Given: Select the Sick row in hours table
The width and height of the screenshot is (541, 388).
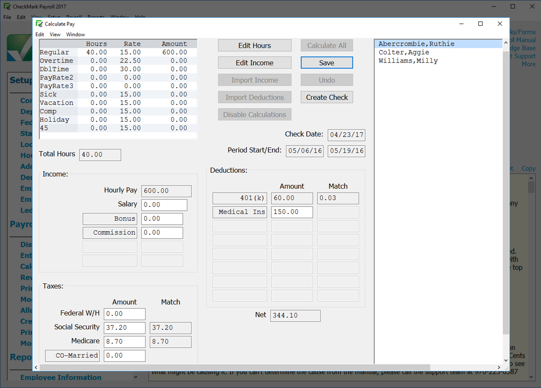Looking at the screenshot, I should (118, 94).
